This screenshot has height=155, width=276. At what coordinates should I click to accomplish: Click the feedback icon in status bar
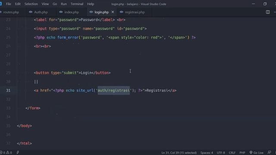269,152
